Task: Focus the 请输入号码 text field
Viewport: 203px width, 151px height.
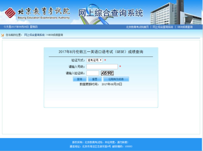Action: pos(102,67)
